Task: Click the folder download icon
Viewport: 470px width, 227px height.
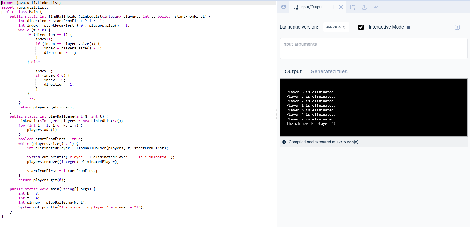Action: (353, 7)
